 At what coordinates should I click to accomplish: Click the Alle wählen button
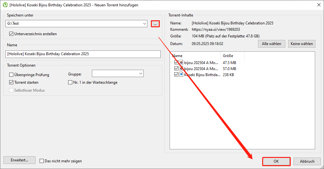pos(271,44)
